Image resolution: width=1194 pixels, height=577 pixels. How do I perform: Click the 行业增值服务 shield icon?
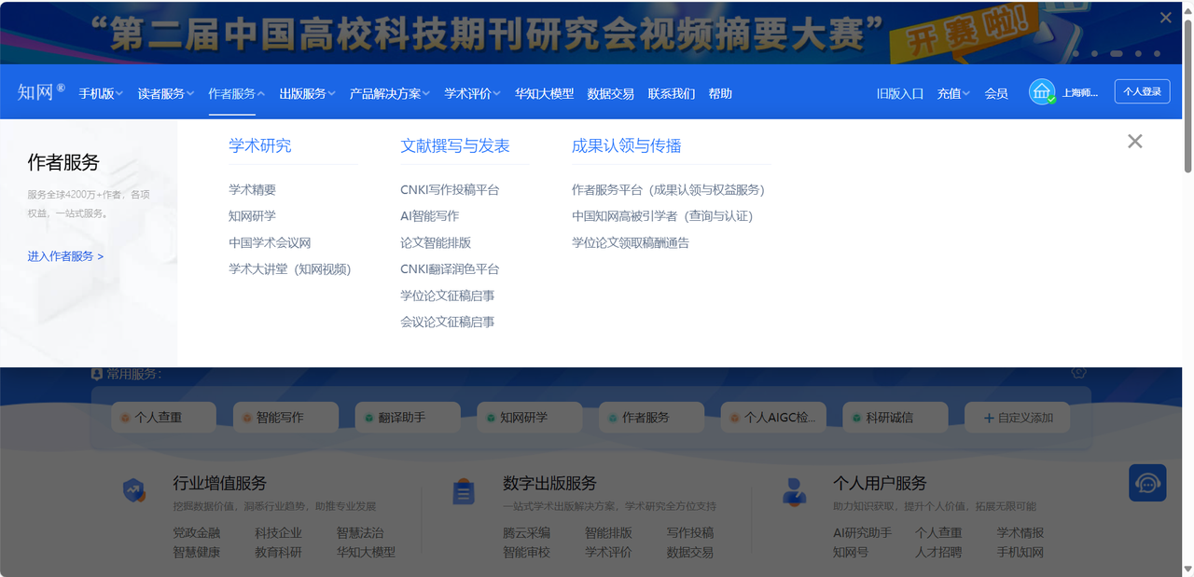(x=134, y=490)
